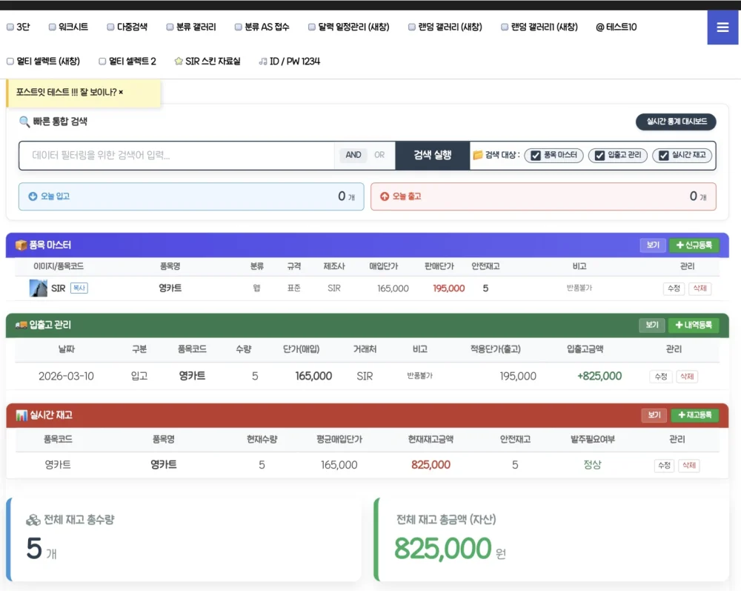Image resolution: width=741 pixels, height=591 pixels.
Task: Open the 분류 갤러리 menu item
Action: point(191,27)
